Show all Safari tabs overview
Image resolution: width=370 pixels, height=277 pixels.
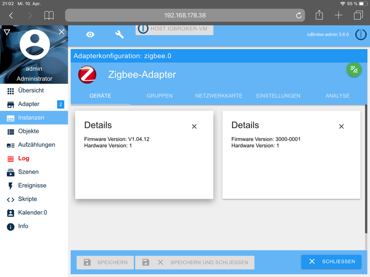click(358, 16)
